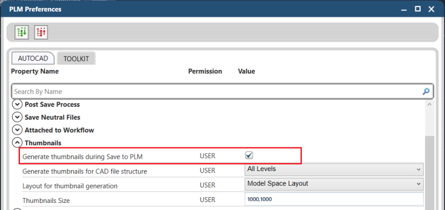This screenshot has height=210, width=445.
Task: Click the scrollbar up arrow
Action: point(430,104)
